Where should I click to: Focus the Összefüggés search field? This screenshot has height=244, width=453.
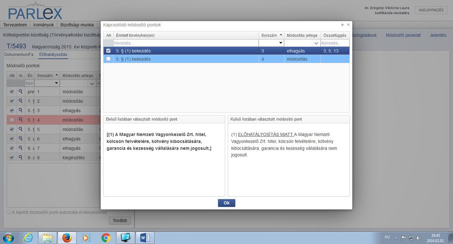pos(335,43)
